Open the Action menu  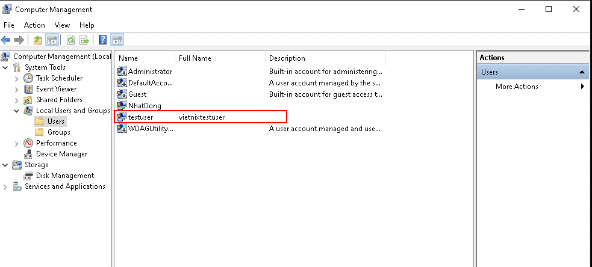click(34, 25)
